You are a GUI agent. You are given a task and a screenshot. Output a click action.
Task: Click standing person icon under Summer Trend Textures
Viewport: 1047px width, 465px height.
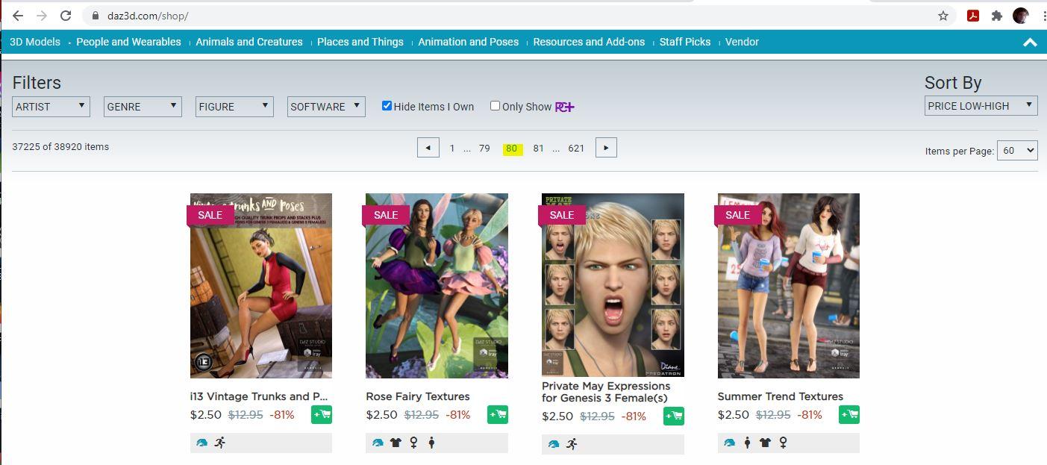coord(747,443)
